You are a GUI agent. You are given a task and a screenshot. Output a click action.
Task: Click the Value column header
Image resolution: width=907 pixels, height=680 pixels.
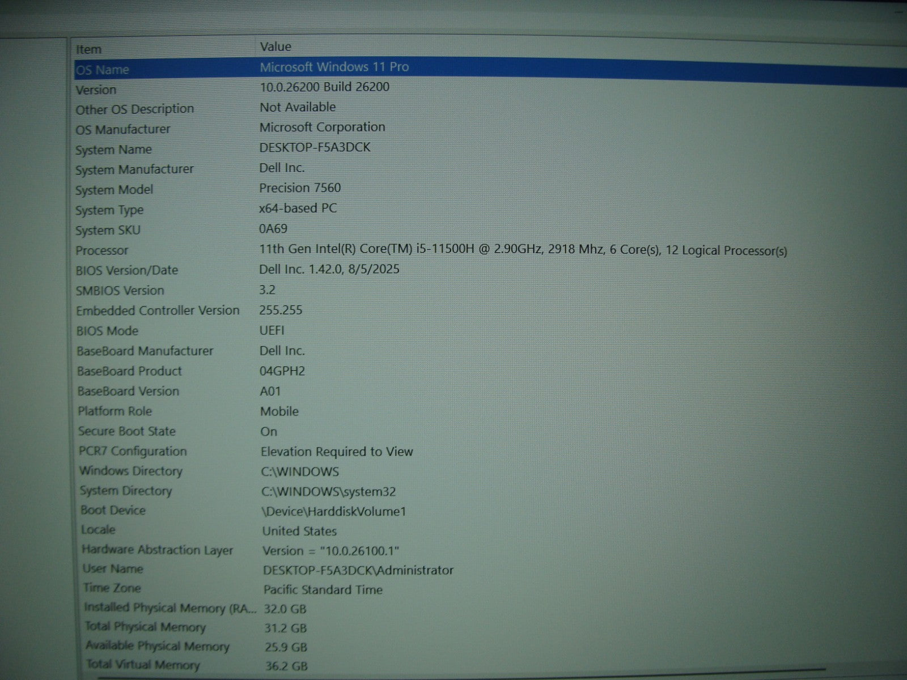pos(276,46)
